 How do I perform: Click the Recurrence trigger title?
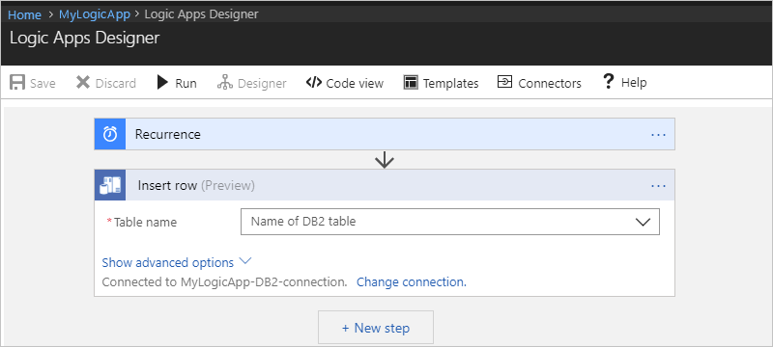(167, 134)
